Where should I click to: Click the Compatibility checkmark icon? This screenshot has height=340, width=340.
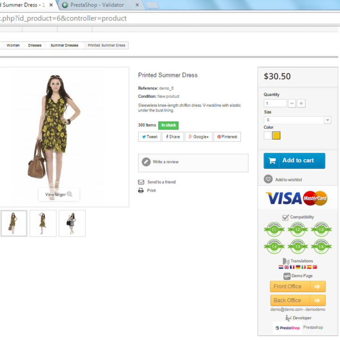(x=285, y=217)
